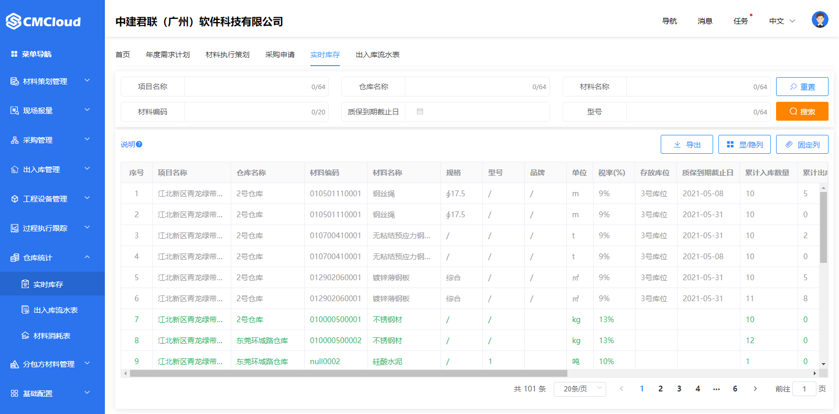Click the 出入库流水表 sidebar icon

tap(25, 310)
